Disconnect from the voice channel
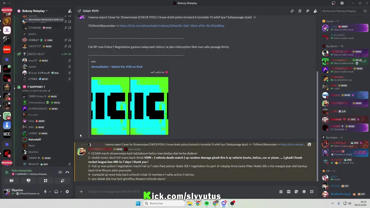 [67, 172]
